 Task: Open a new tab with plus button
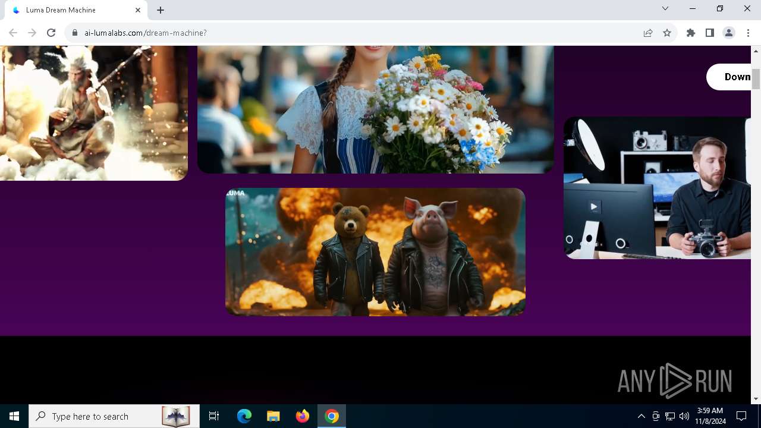[x=161, y=10]
